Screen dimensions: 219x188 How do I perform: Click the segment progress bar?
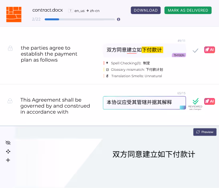tap(80, 19)
